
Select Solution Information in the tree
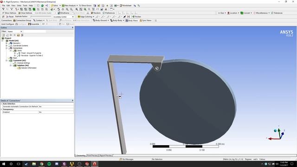pos(29,68)
